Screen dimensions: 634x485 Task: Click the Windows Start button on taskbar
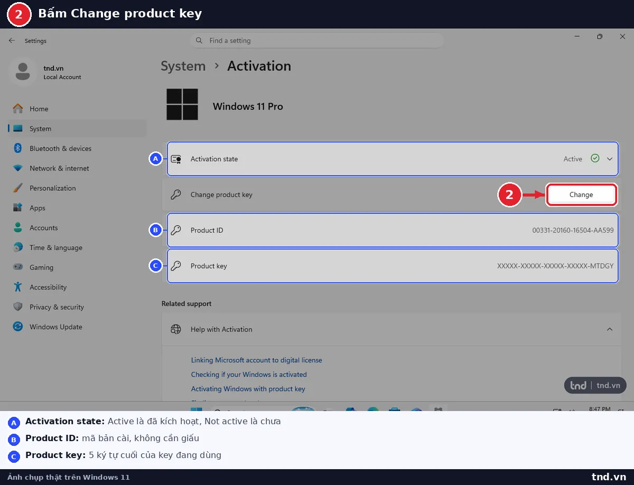point(196,408)
